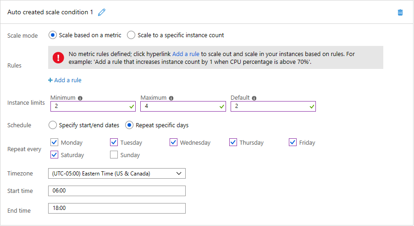Enable the Sunday checkbox

click(114, 155)
